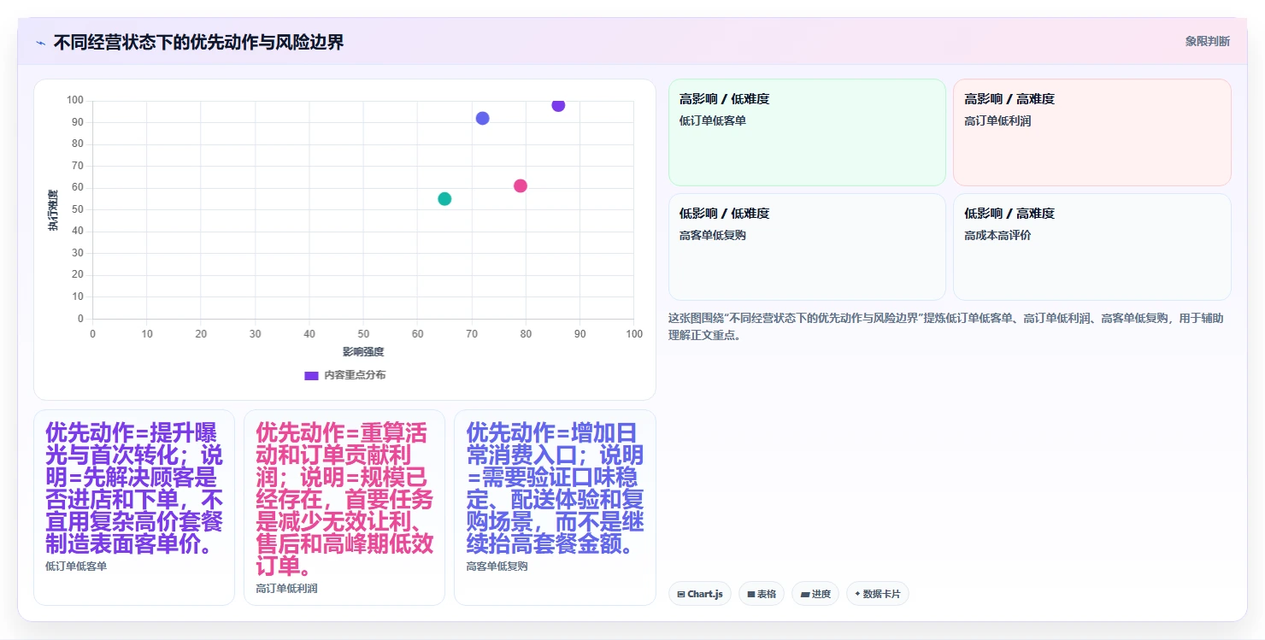Open the 高影响 / 高难度 quadrant card
The height and width of the screenshot is (640, 1265).
pyautogui.click(x=1092, y=132)
